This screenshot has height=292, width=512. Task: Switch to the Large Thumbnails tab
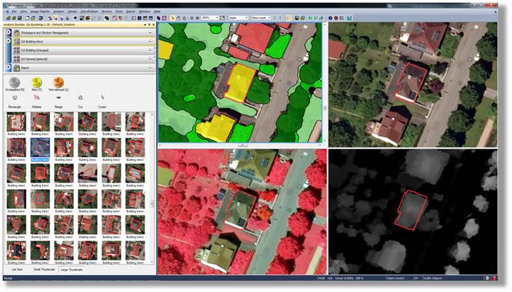pos(71,270)
